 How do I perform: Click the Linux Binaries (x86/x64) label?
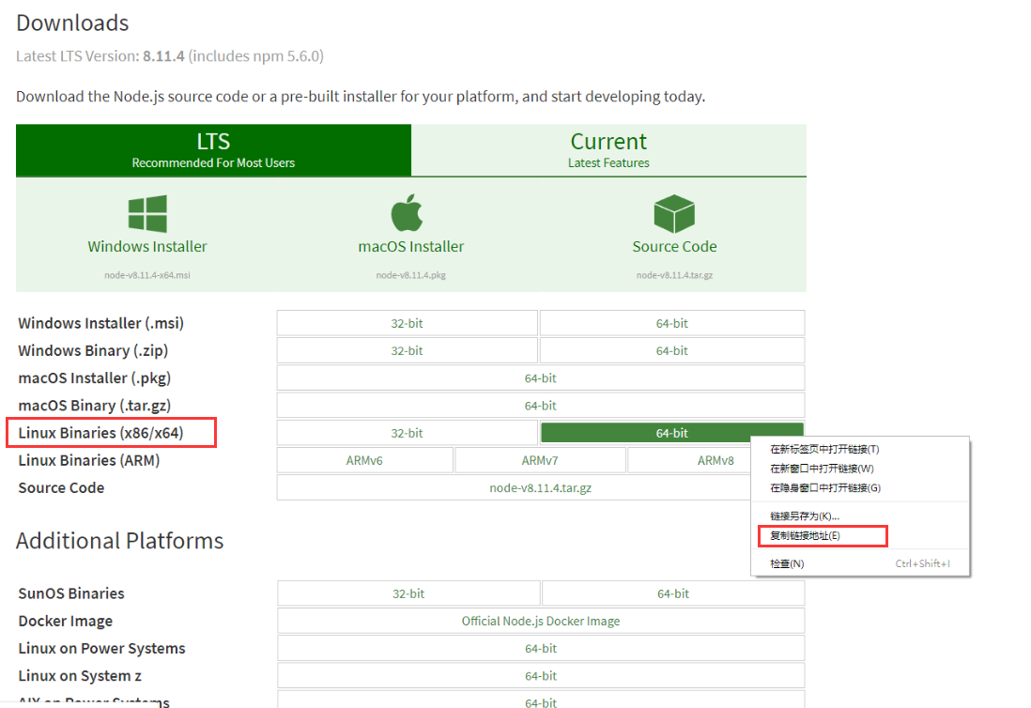[x=100, y=433]
